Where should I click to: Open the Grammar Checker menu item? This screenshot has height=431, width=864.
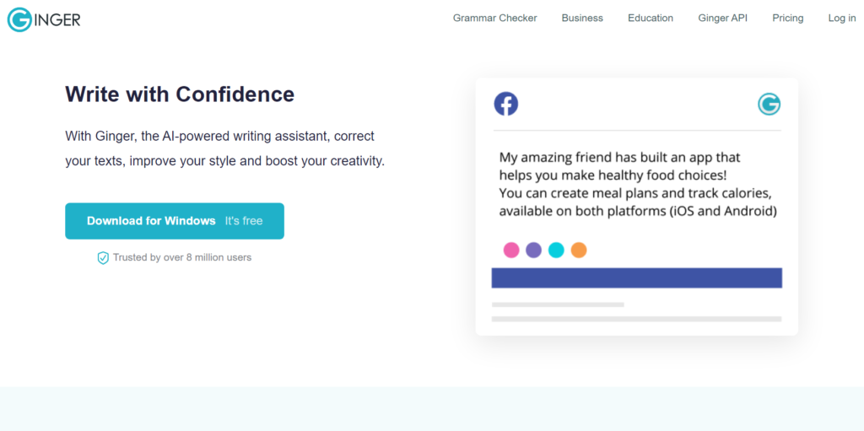pyautogui.click(x=494, y=19)
